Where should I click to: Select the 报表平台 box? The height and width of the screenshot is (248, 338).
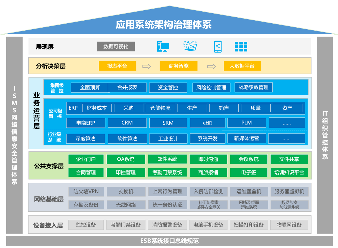click(x=117, y=66)
